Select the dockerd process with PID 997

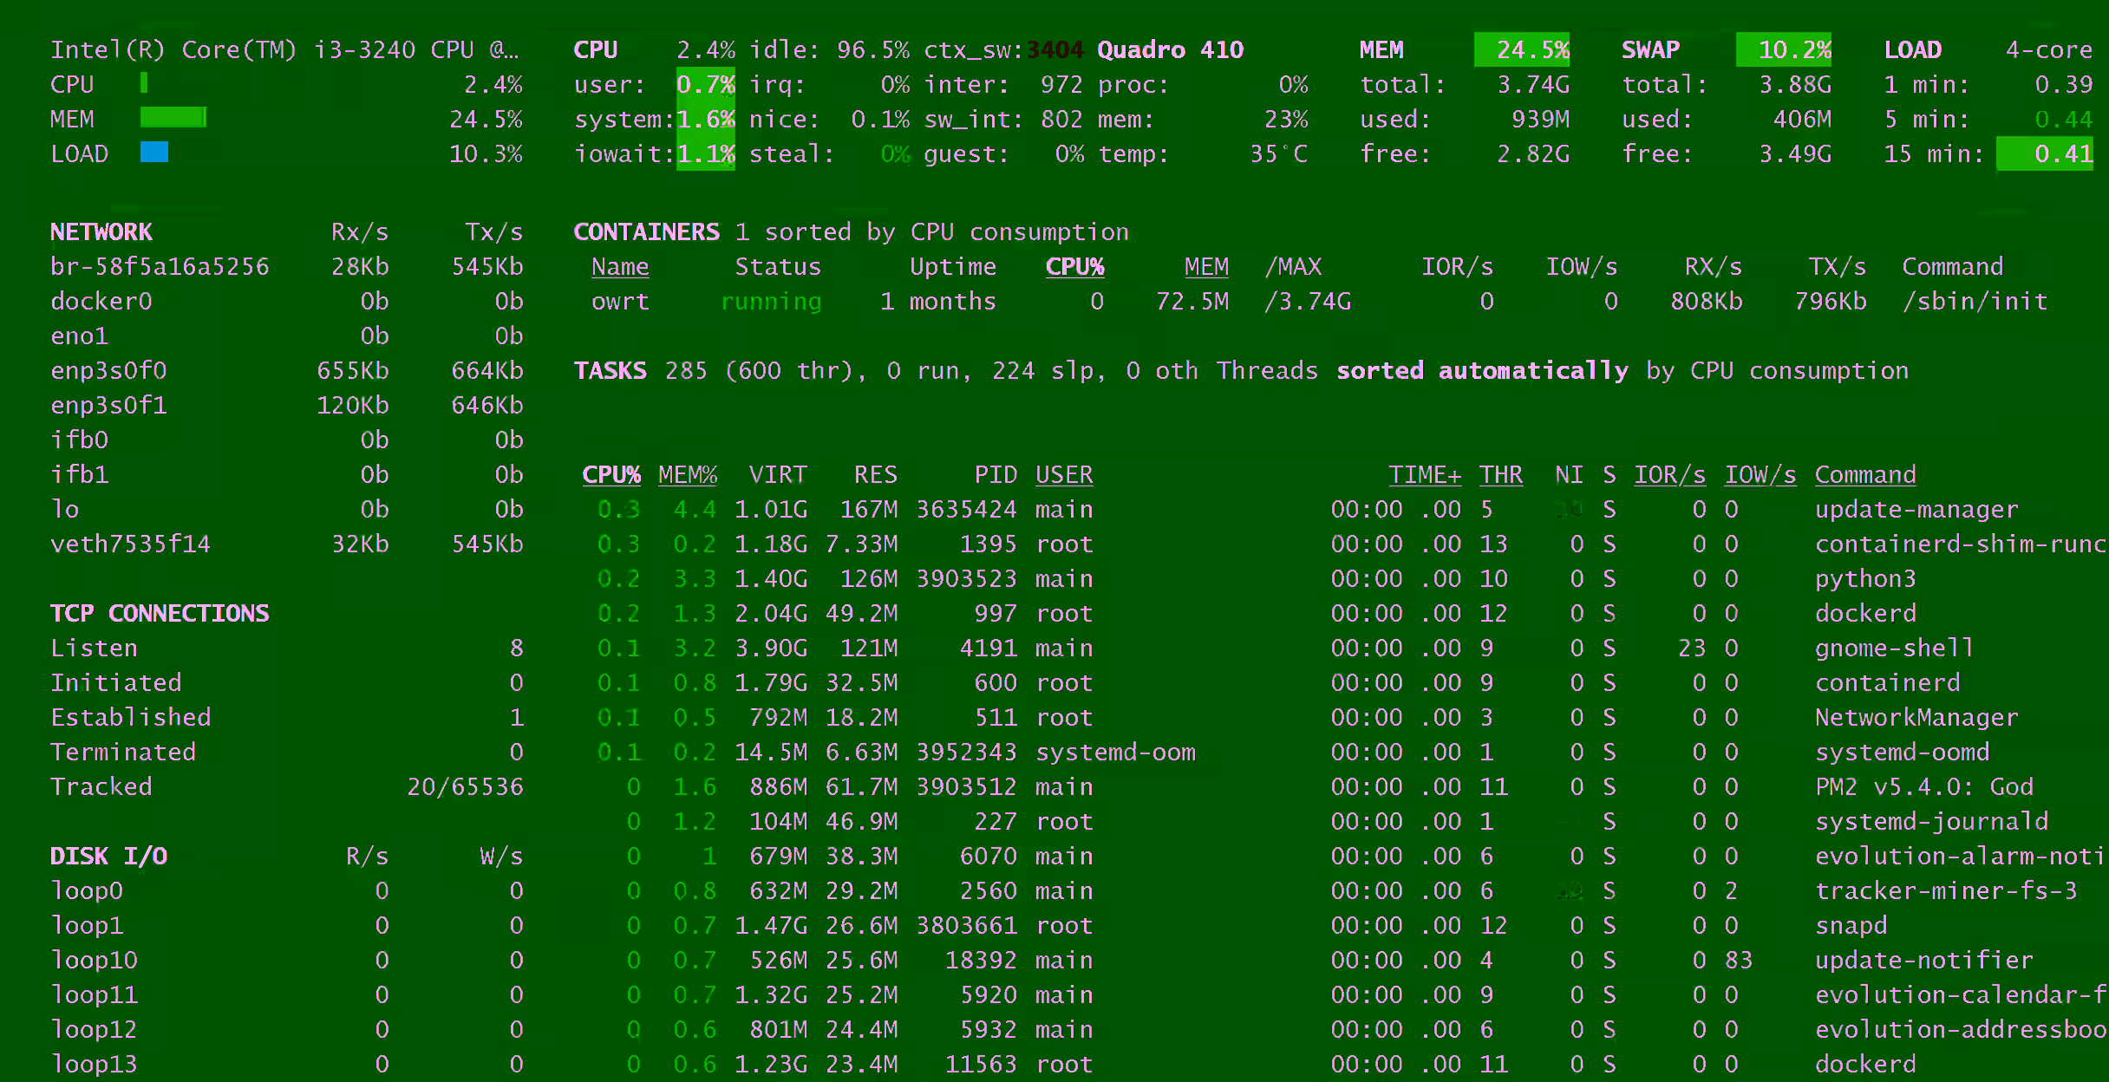[x=1864, y=614]
